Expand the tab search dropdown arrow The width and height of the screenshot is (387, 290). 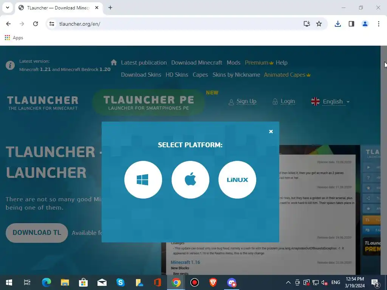click(x=8, y=8)
